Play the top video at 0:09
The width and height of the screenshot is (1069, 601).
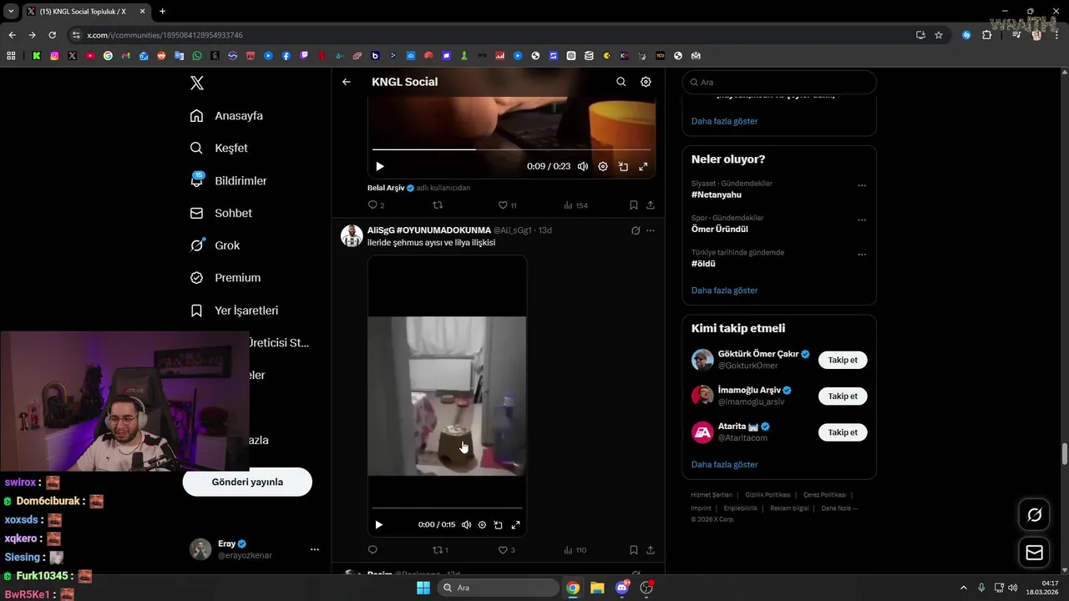point(379,166)
